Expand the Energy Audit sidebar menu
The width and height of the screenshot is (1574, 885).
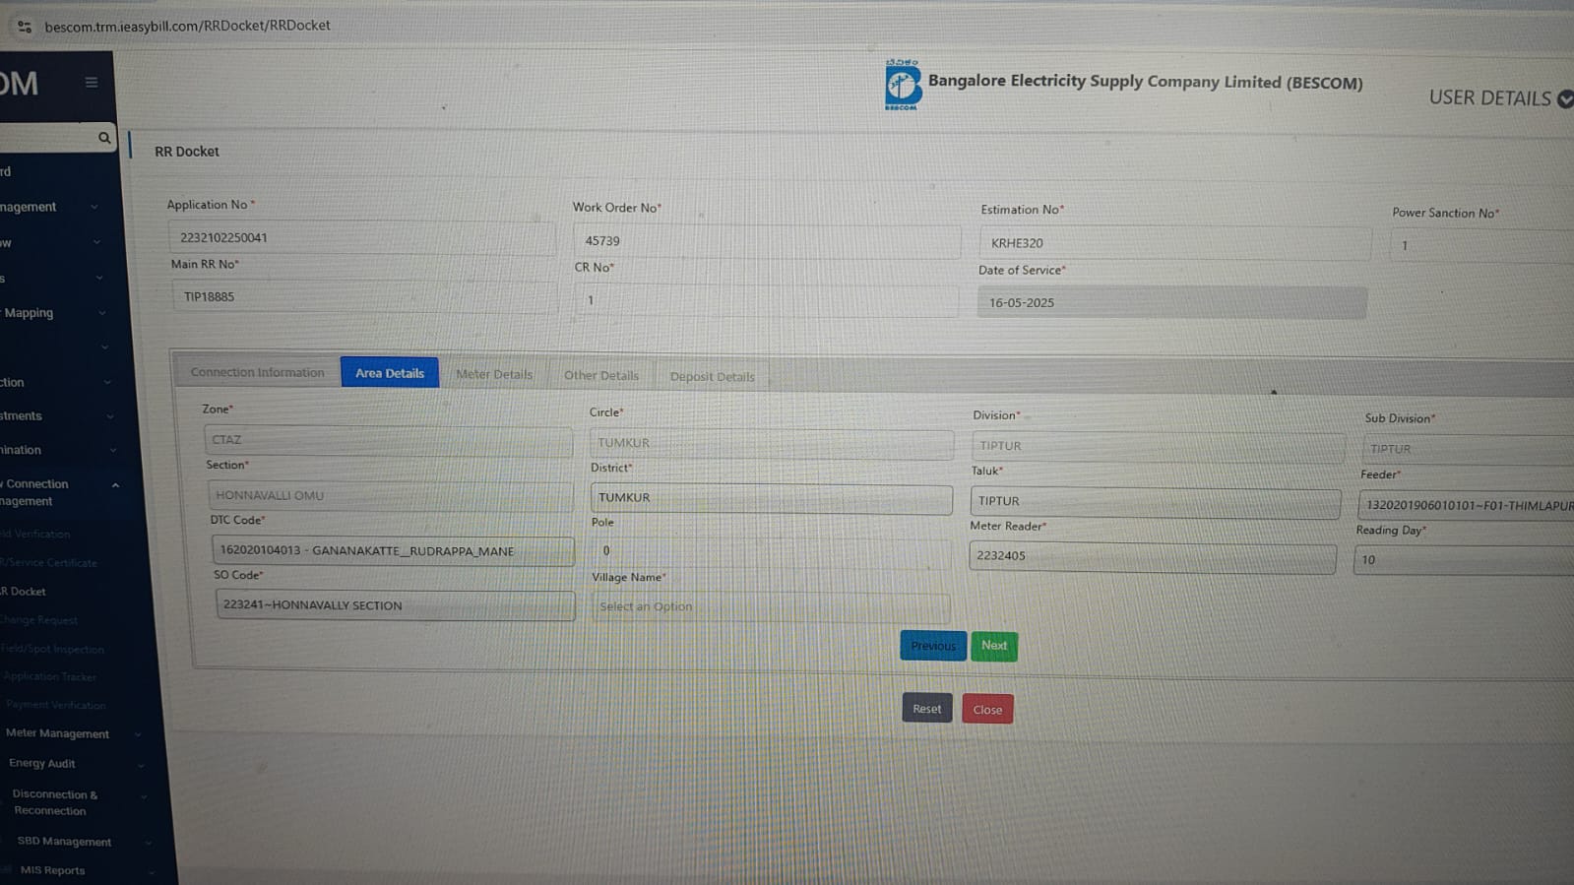click(x=77, y=764)
